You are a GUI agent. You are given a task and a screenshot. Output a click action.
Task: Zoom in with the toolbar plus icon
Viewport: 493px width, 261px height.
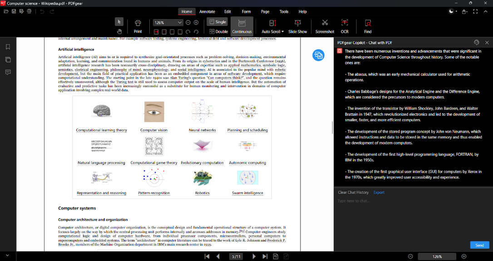196,23
